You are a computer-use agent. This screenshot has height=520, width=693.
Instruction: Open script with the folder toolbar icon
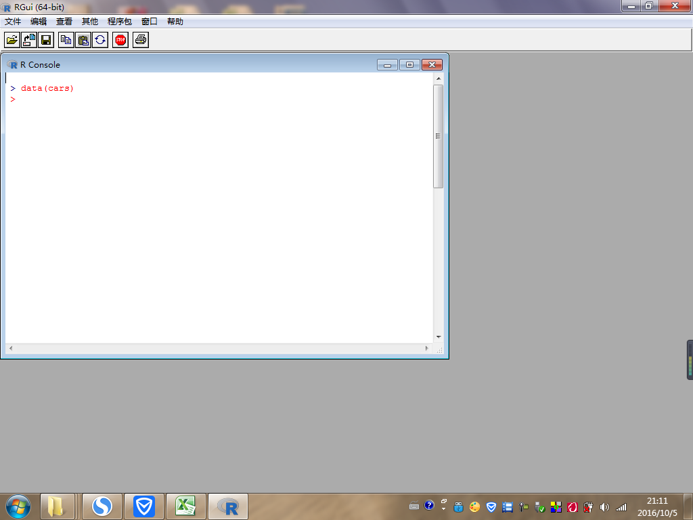[12, 40]
